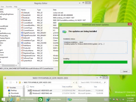
Task: Open the address bar history dropdown
Action: pyautogui.click(x=73, y=82)
